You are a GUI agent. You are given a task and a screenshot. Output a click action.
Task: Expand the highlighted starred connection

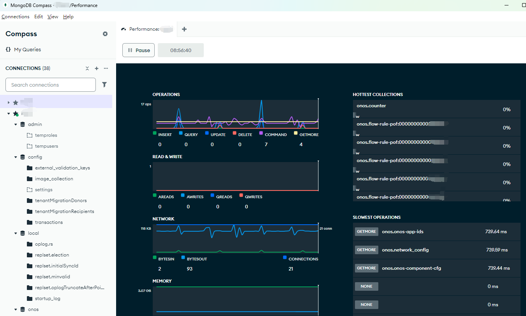coord(9,103)
